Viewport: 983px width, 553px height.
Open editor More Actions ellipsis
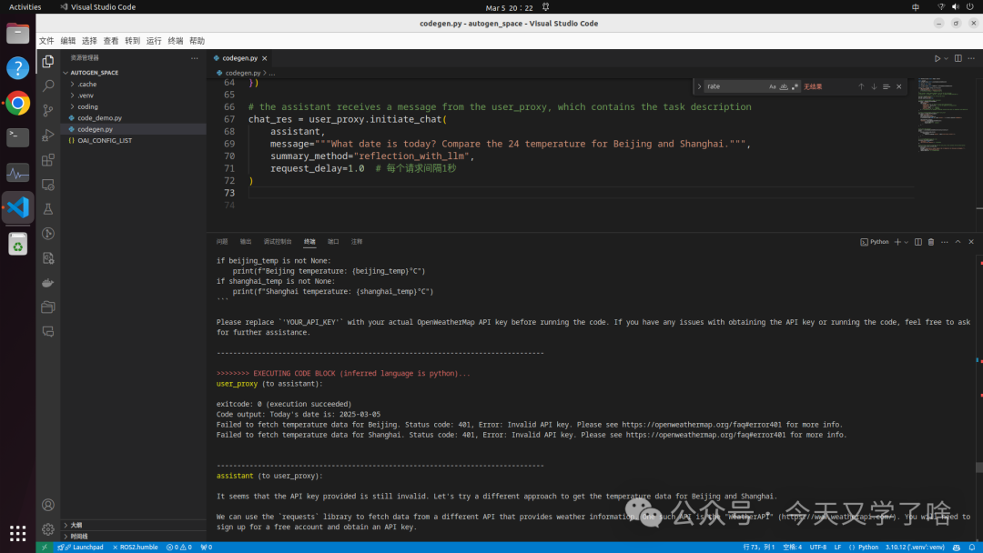click(x=971, y=58)
